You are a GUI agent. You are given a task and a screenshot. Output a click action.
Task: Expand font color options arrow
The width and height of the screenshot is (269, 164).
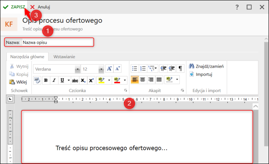(x=125, y=80)
